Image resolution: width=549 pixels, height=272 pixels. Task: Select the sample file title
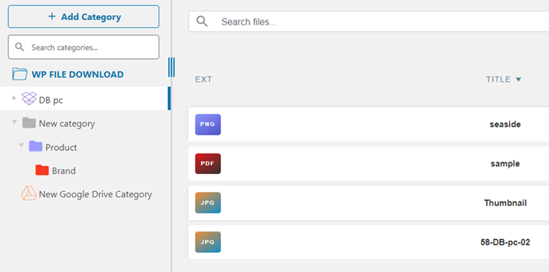pos(505,164)
